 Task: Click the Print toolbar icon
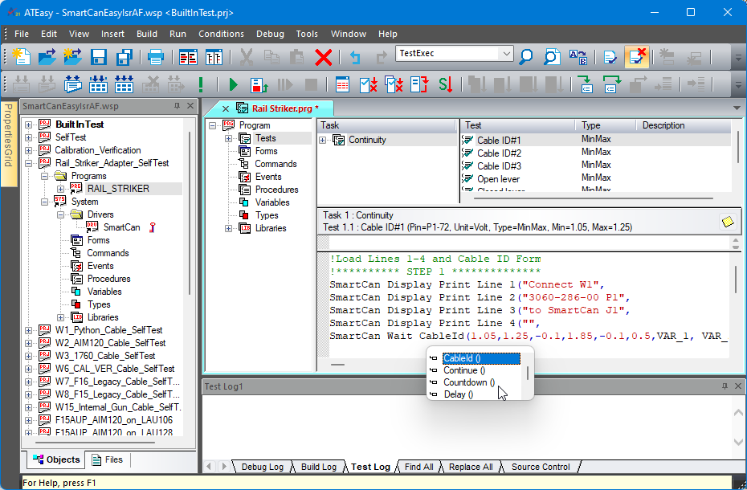tap(156, 57)
